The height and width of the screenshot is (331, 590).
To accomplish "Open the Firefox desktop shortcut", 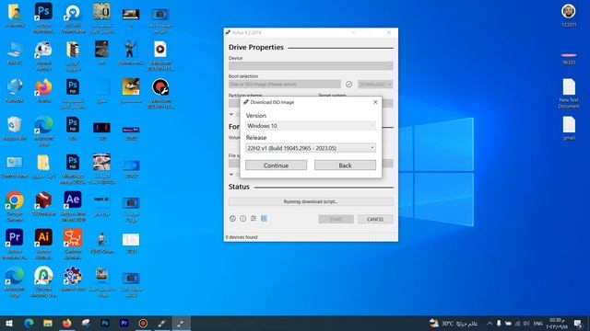I will pos(43,90).
